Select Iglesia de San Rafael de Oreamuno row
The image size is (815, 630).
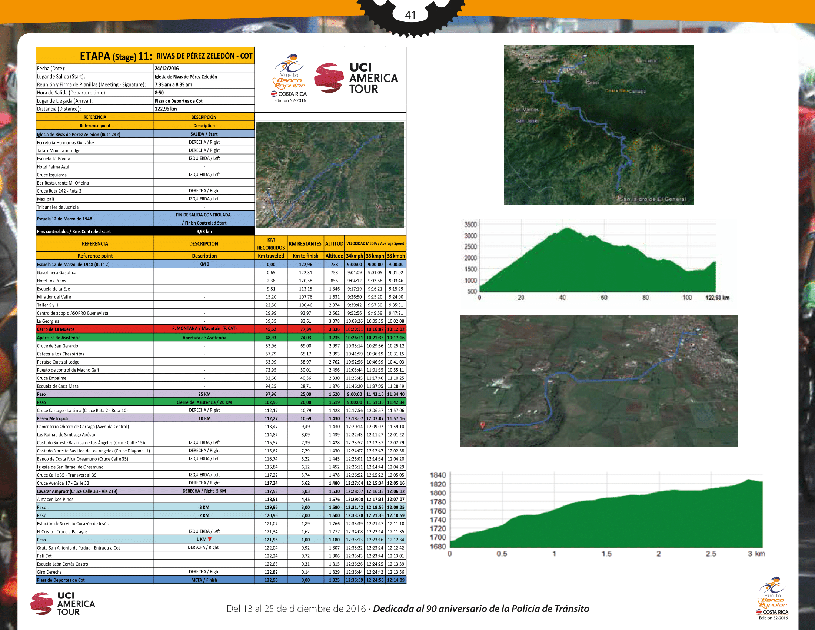pyautogui.click(x=221, y=467)
